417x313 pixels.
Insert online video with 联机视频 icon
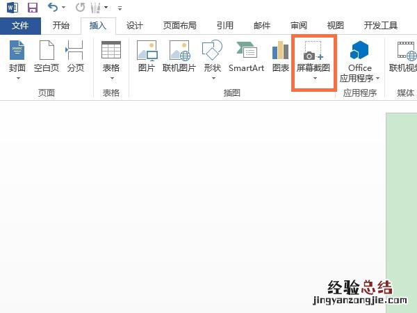tap(407, 51)
